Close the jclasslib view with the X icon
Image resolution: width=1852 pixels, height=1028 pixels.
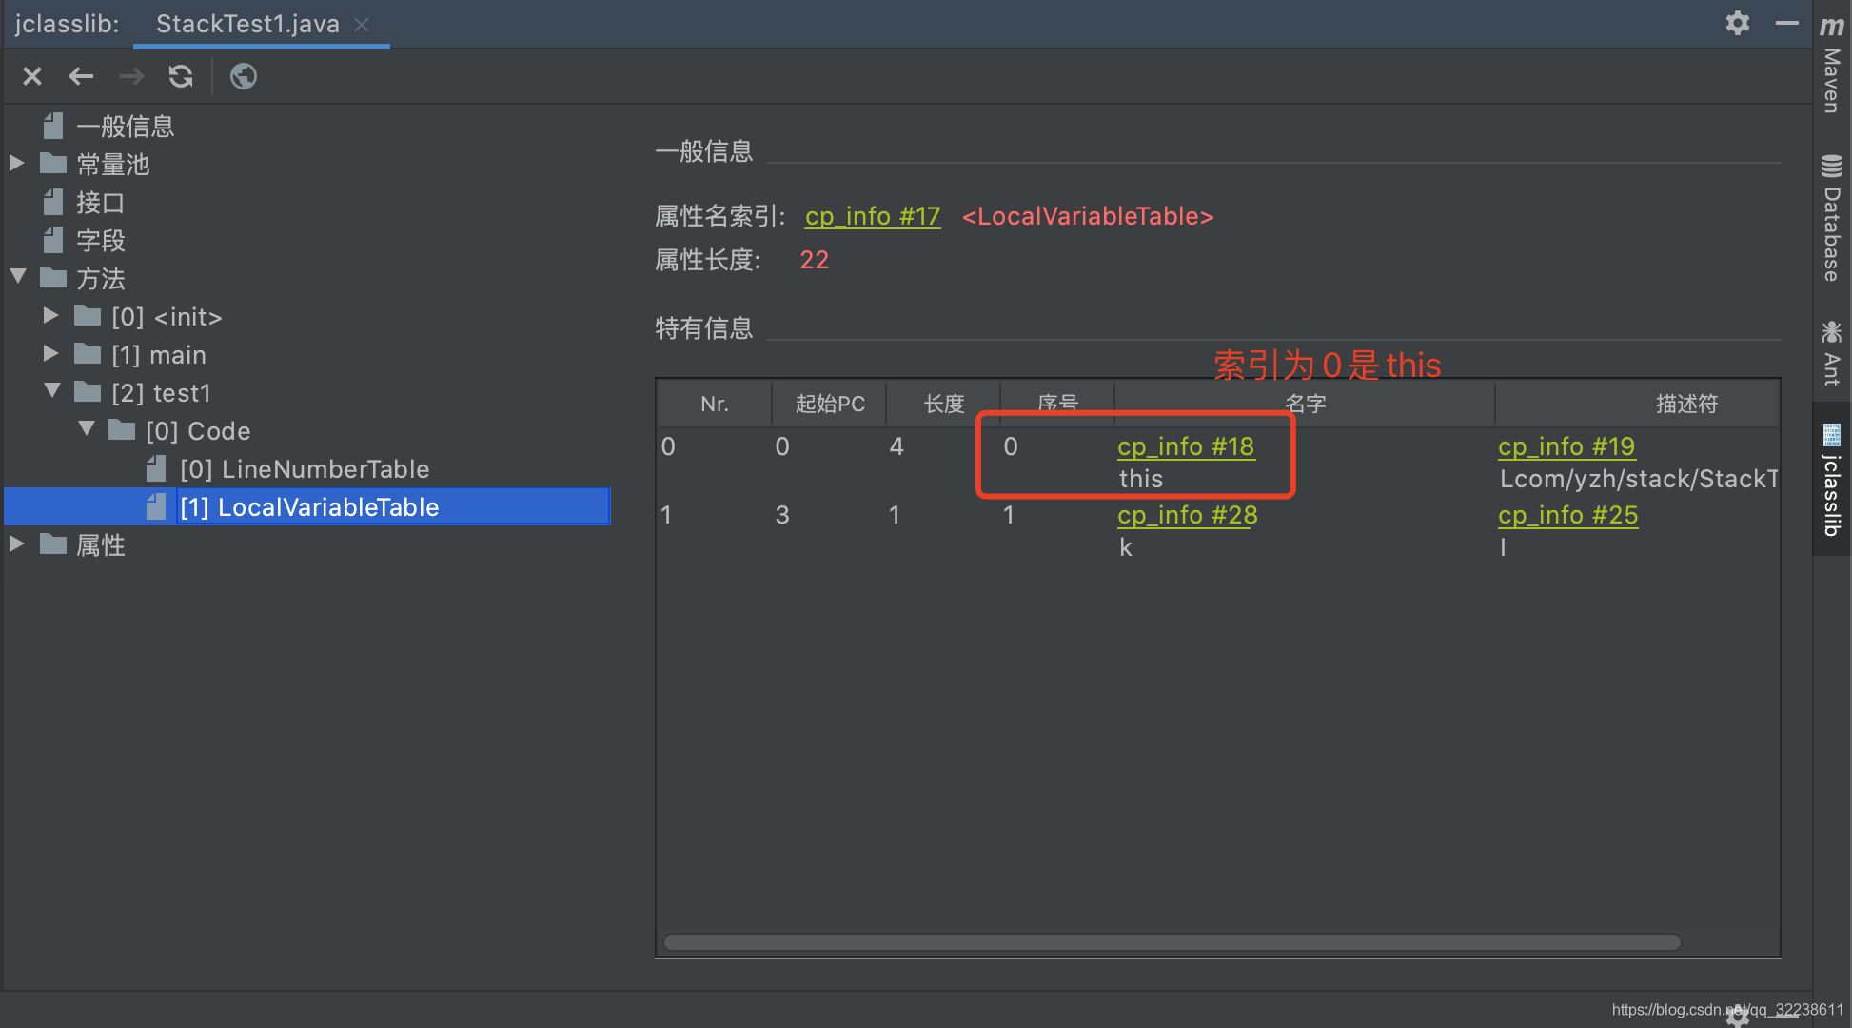(32, 76)
